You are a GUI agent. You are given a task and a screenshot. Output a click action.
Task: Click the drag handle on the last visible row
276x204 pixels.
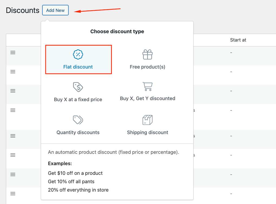[x=13, y=193]
